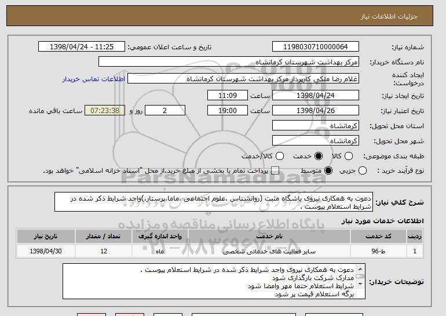Click the نام دستگاه خریدار field
The image size is (446, 316).
pyautogui.click(x=229, y=62)
